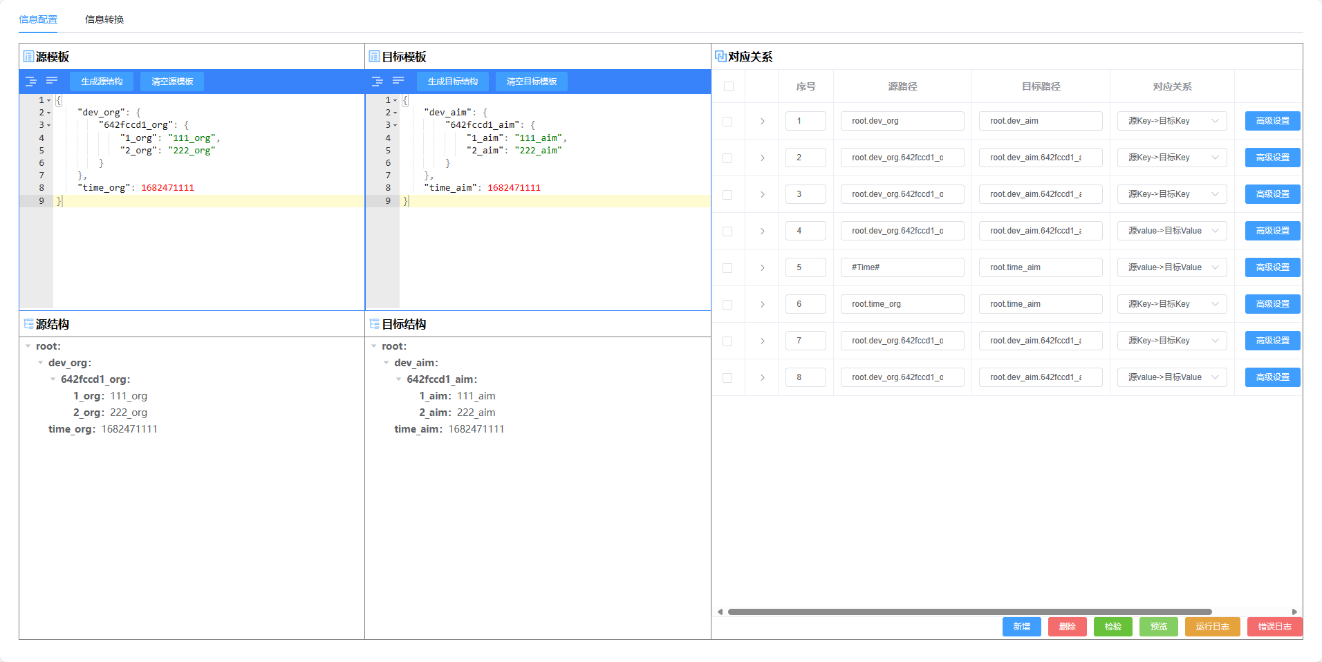
Task: Expand mapping row 2 with its chevron
Action: tap(762, 158)
